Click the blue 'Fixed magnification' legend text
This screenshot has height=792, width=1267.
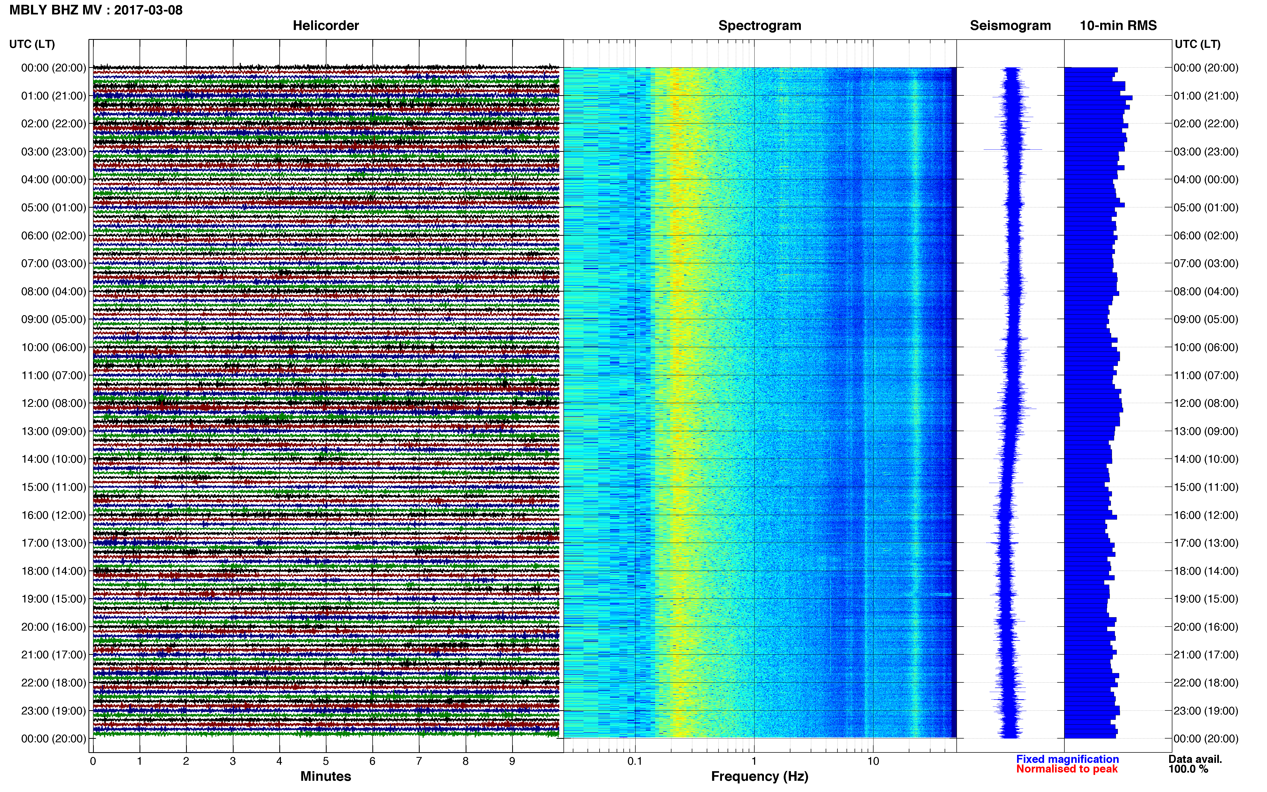(1067, 759)
